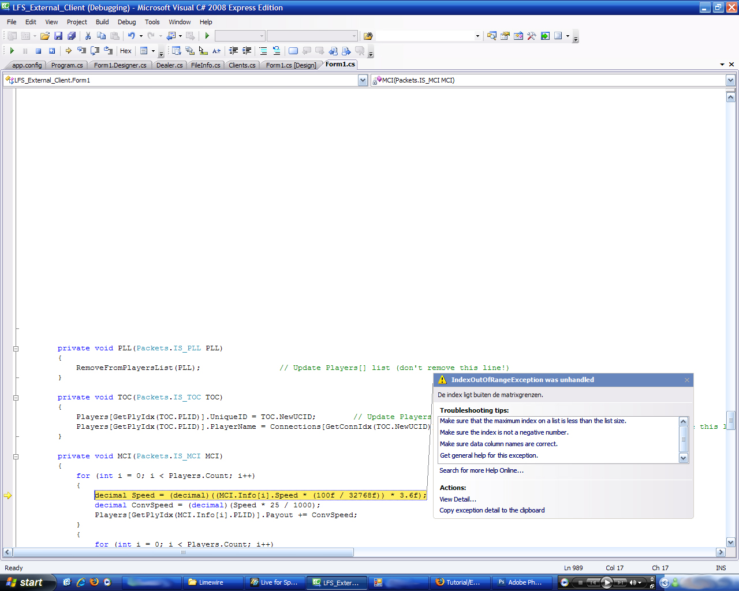The image size is (739, 591).
Task: Copy exception detail to the clipboard
Action: pos(492,510)
